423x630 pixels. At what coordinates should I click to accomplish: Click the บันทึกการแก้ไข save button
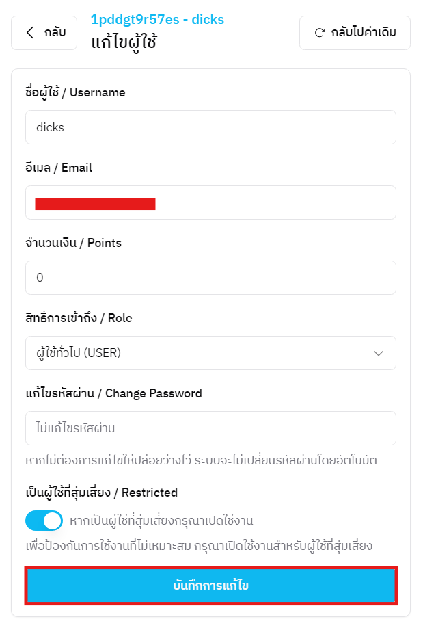pos(210,586)
